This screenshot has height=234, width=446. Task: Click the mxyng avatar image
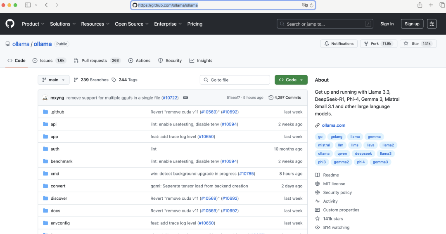coord(45,97)
